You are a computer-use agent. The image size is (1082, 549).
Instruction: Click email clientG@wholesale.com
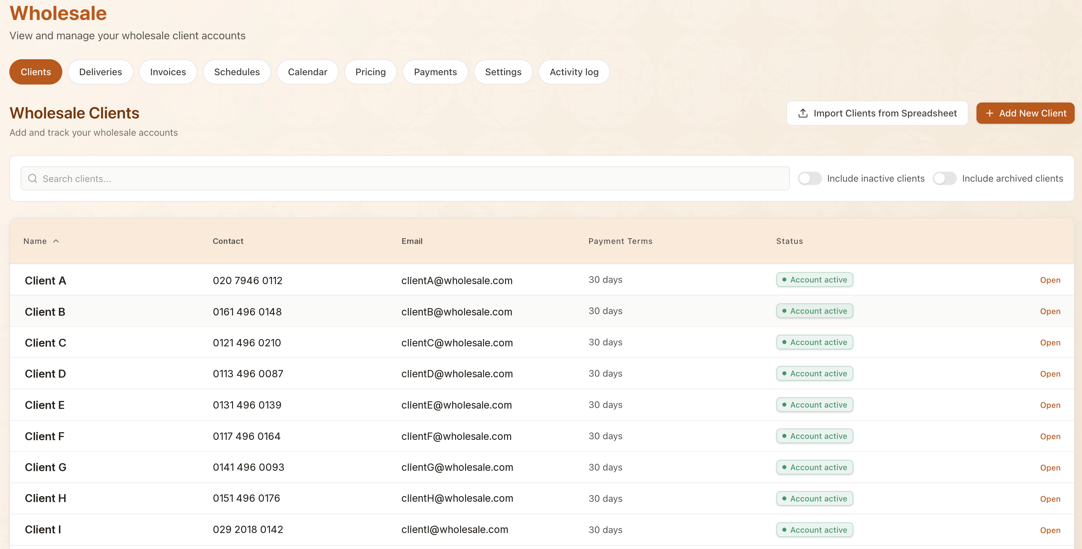(457, 467)
